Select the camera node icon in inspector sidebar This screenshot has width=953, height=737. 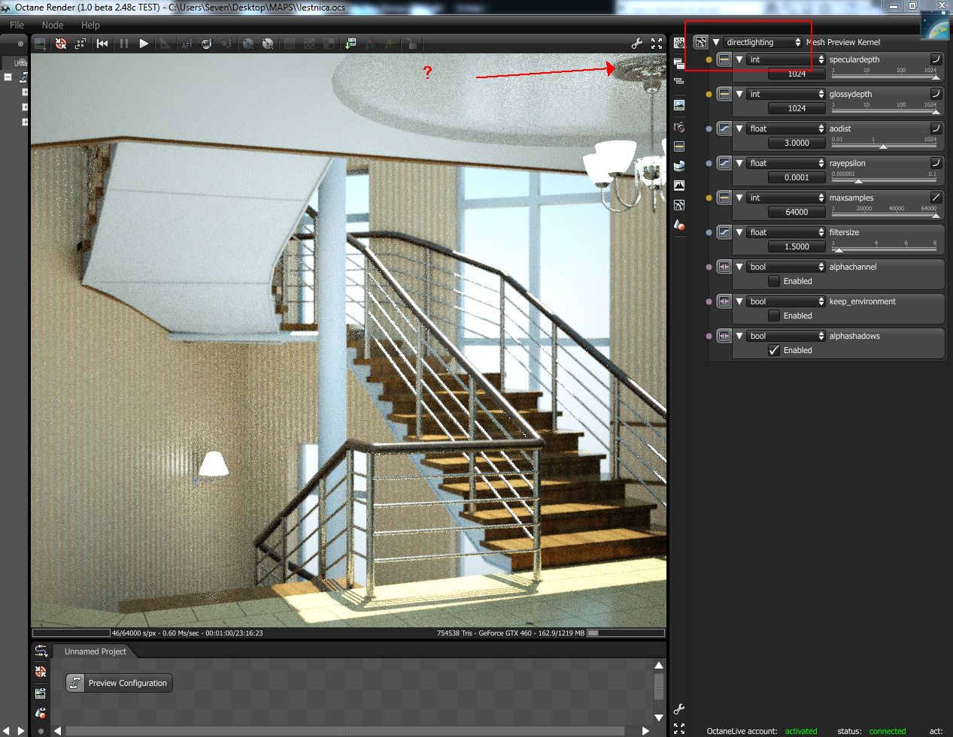click(679, 127)
